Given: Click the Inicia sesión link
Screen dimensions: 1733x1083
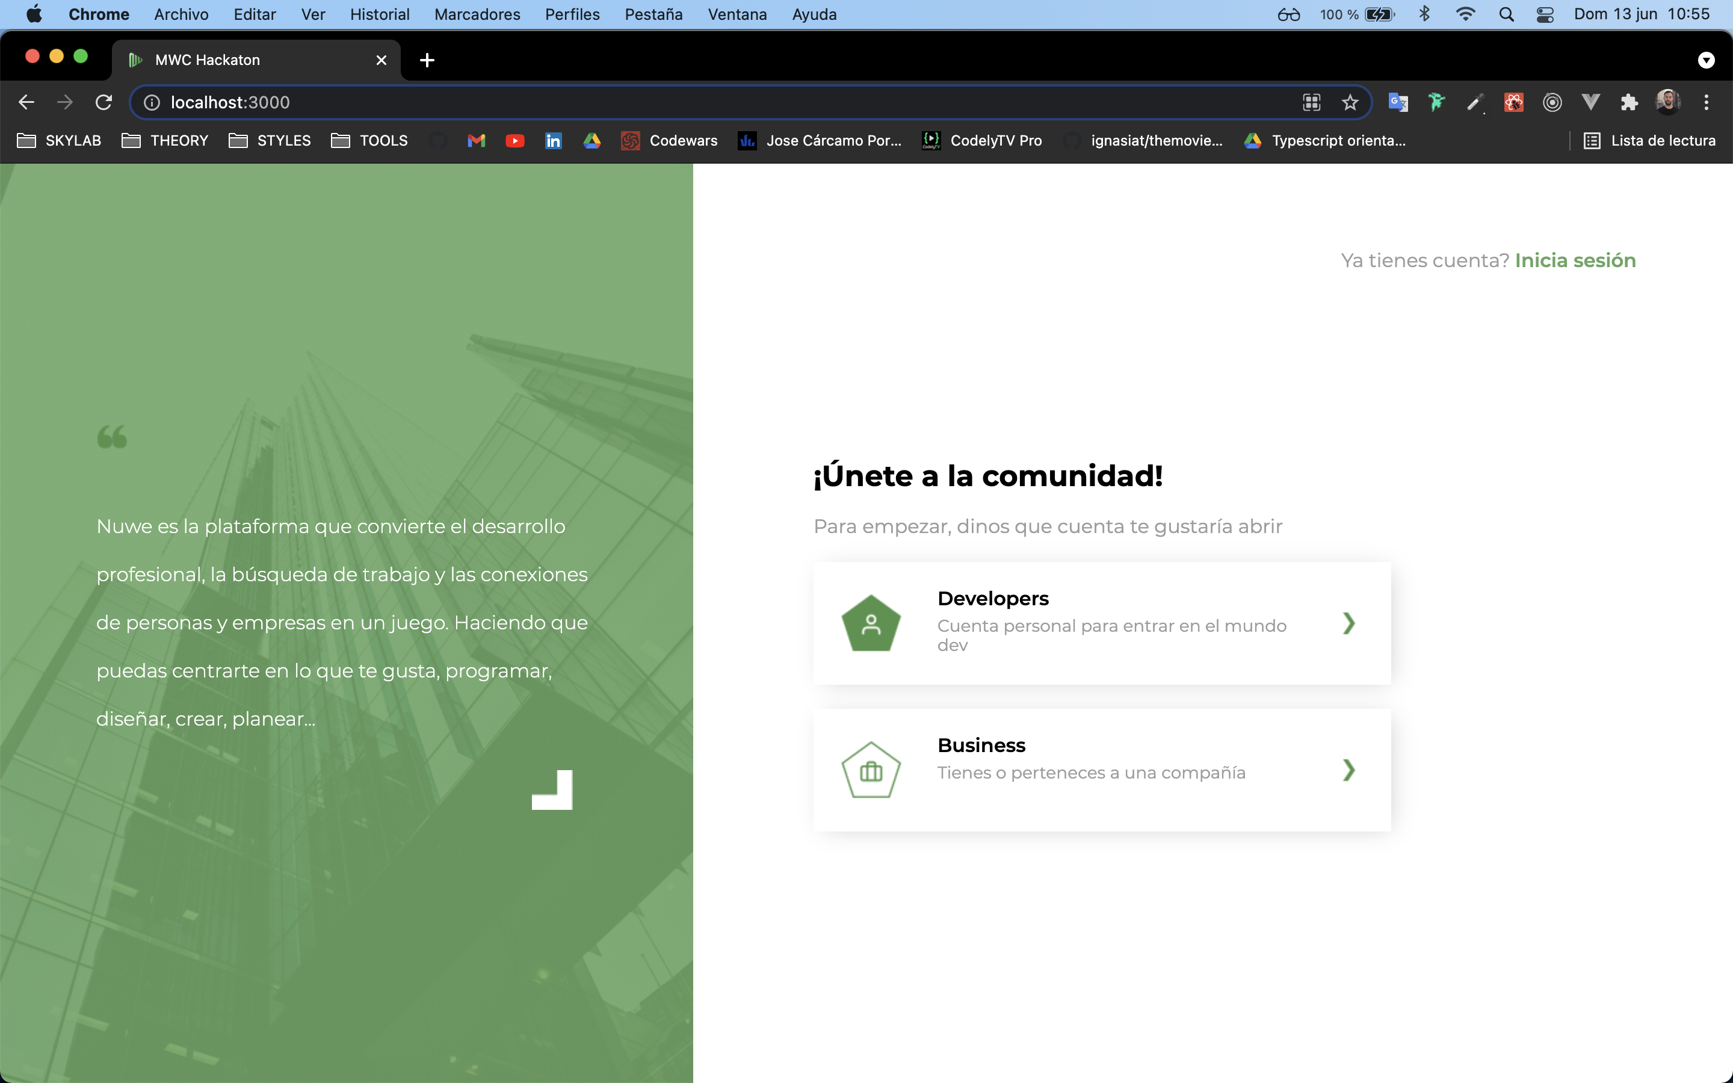Looking at the screenshot, I should (x=1575, y=260).
